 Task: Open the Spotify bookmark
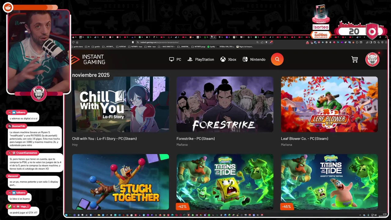click(211, 47)
